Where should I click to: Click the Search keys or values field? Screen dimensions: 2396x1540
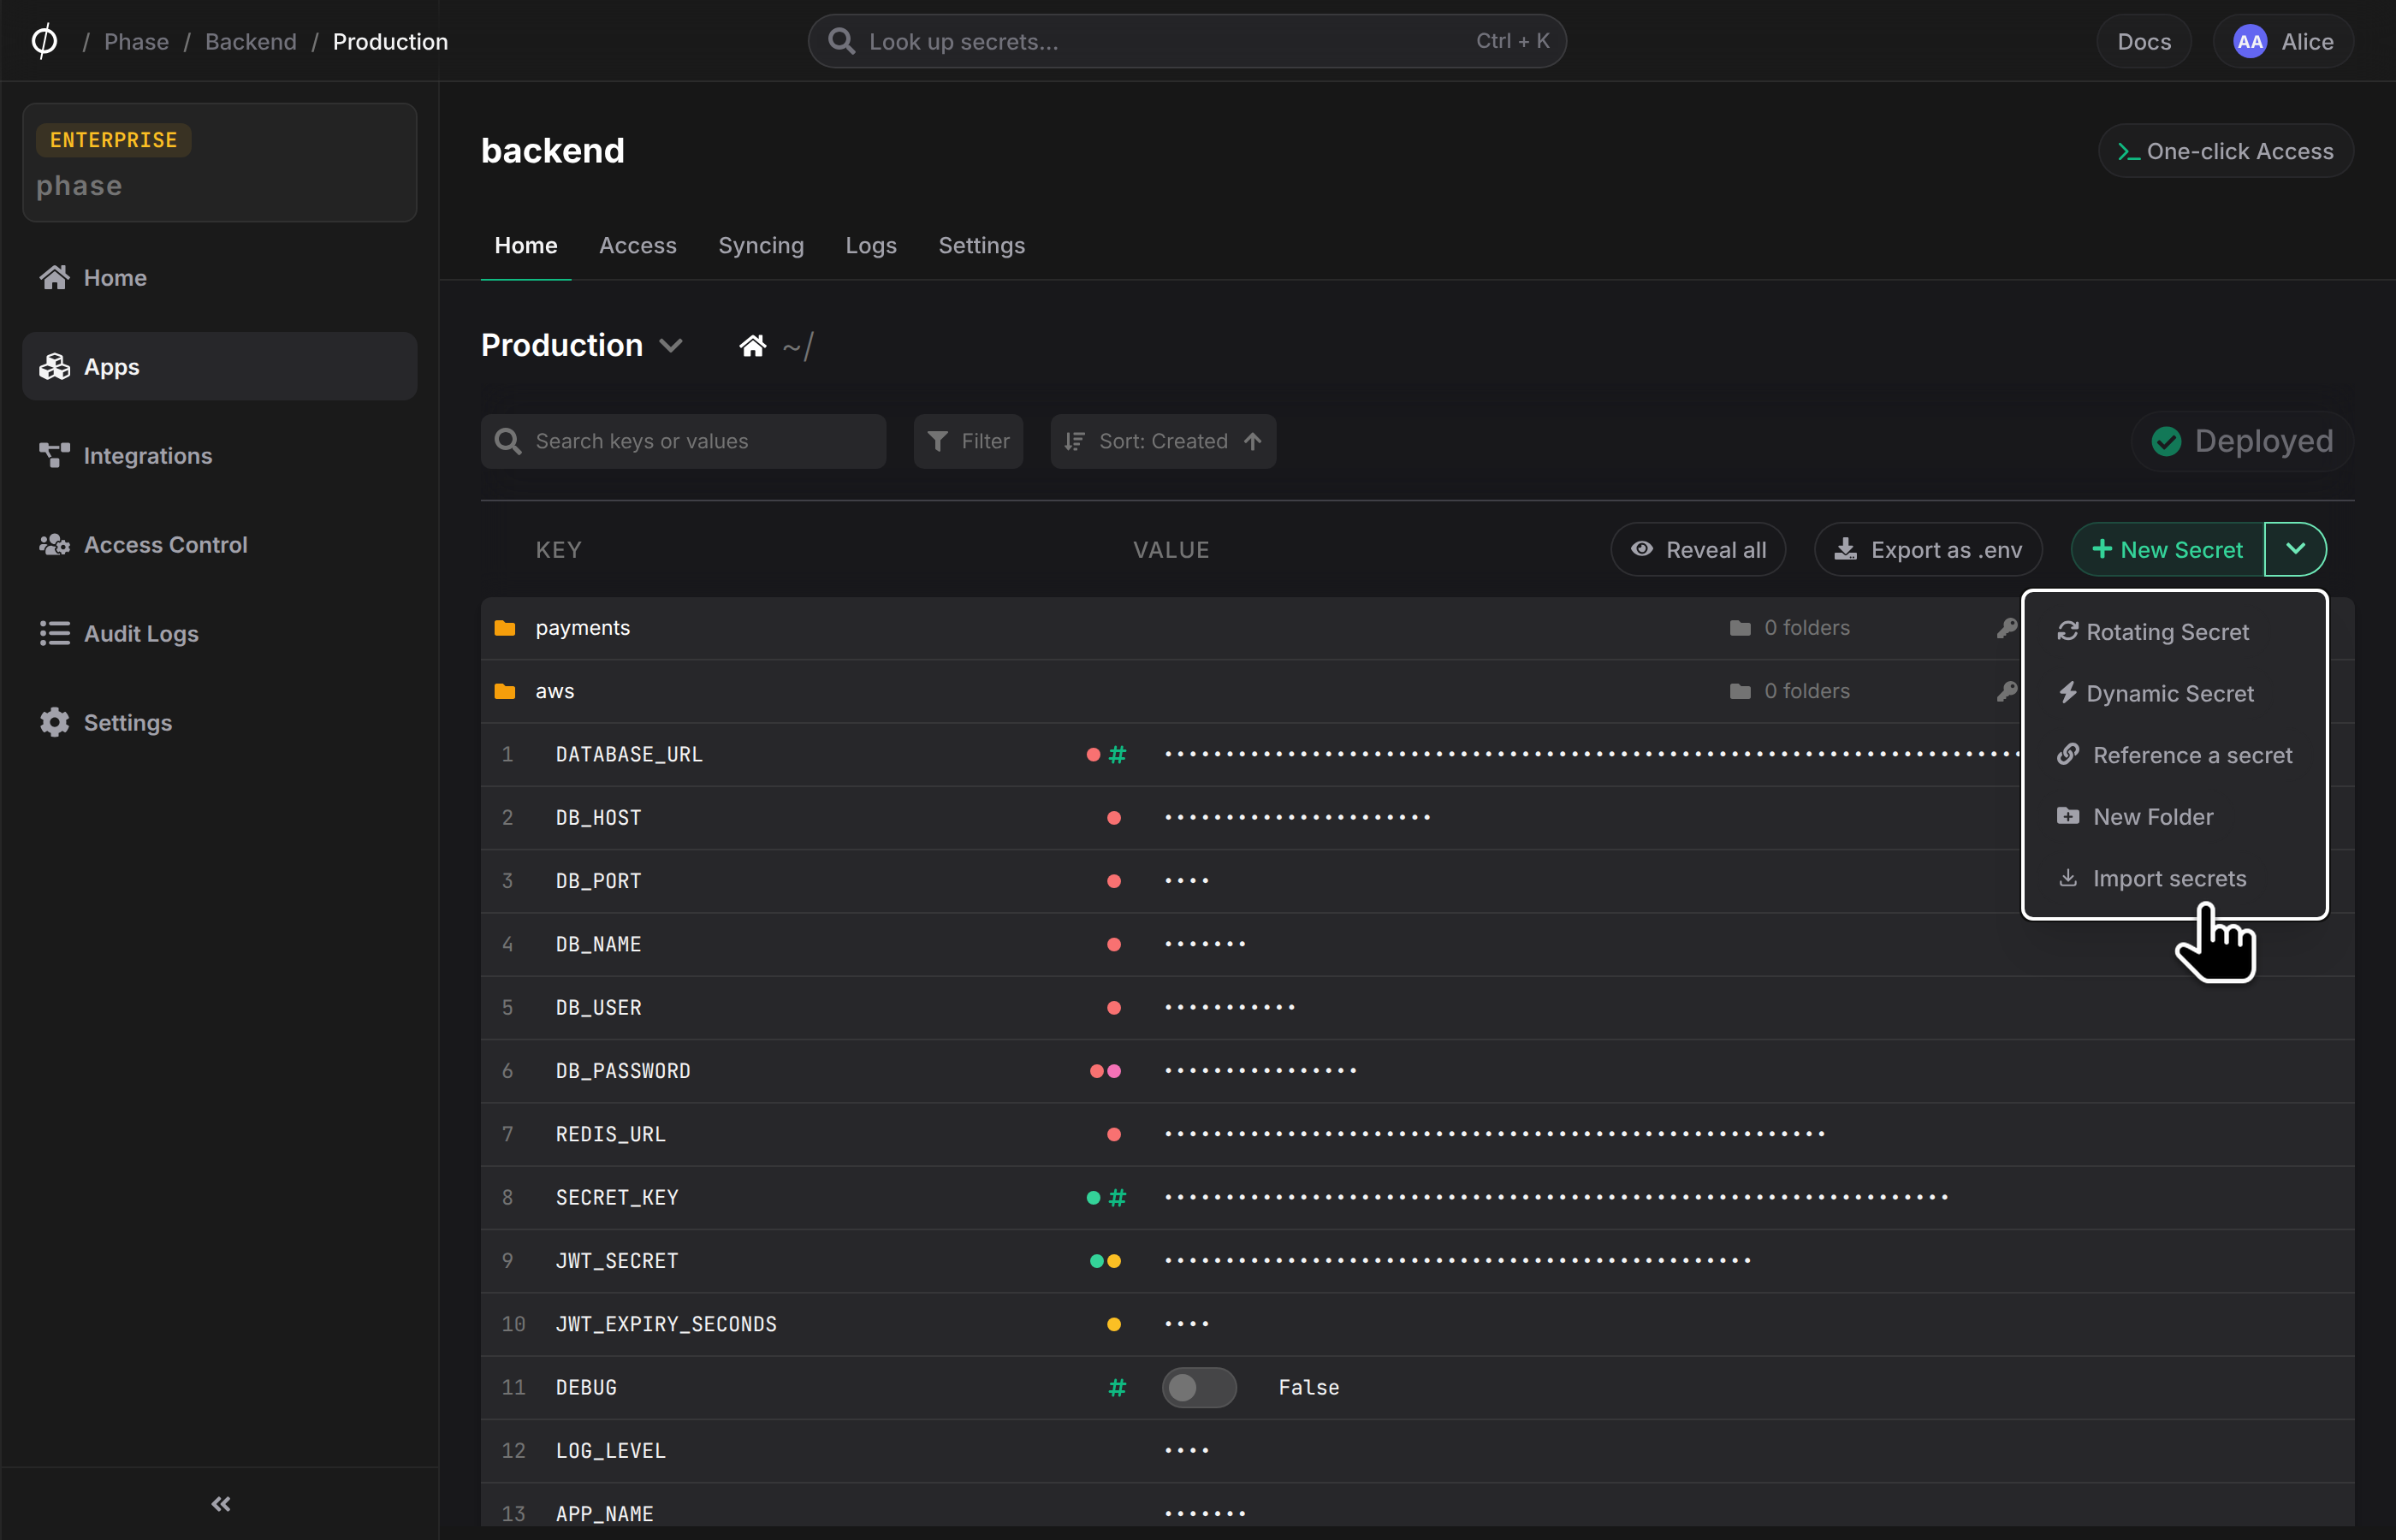(x=683, y=441)
